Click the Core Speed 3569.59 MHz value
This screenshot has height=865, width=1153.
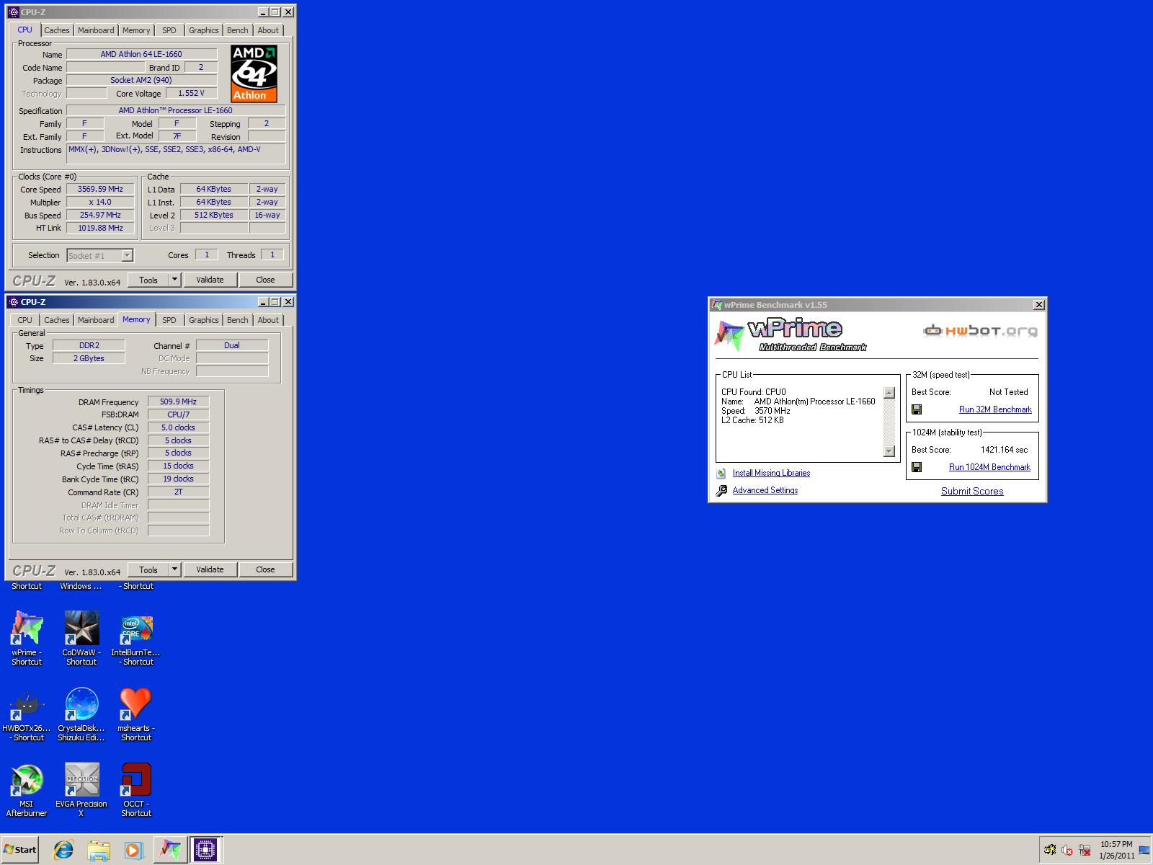[x=101, y=189]
